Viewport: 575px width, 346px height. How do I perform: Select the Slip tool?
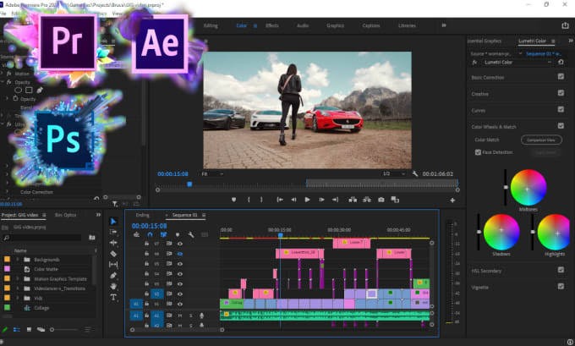coord(113,265)
